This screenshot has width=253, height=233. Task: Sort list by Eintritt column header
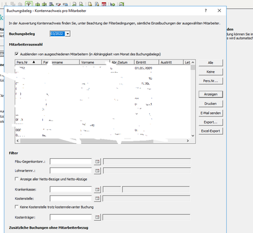click(x=146, y=62)
